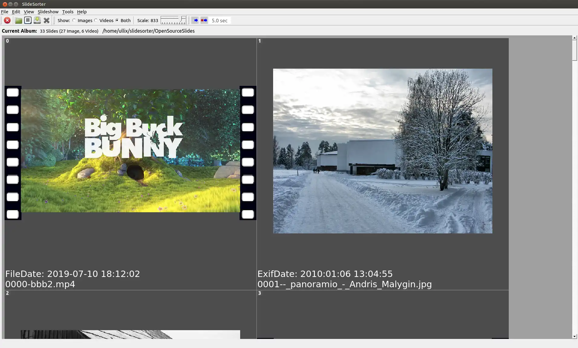
Task: Click the partially visible slide 2 thumbnail
Action: (130, 334)
